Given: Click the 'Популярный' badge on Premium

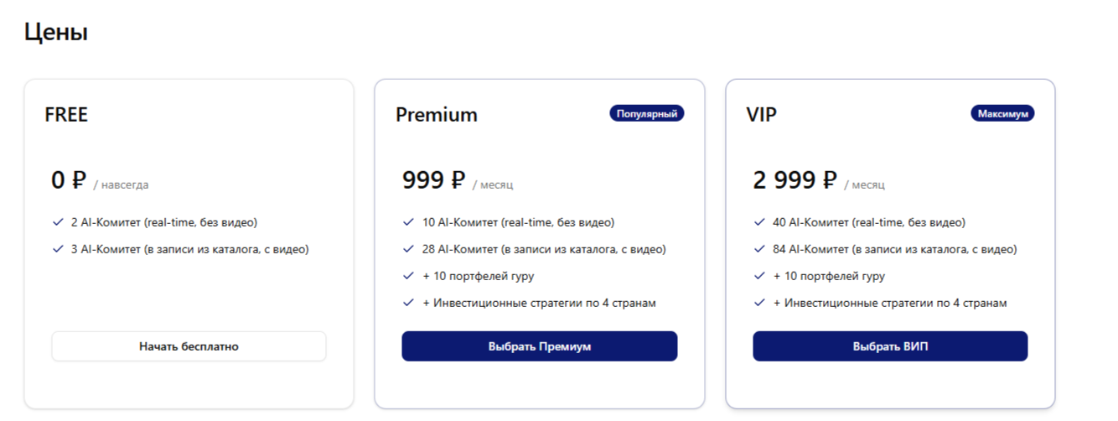Looking at the screenshot, I should point(647,113).
